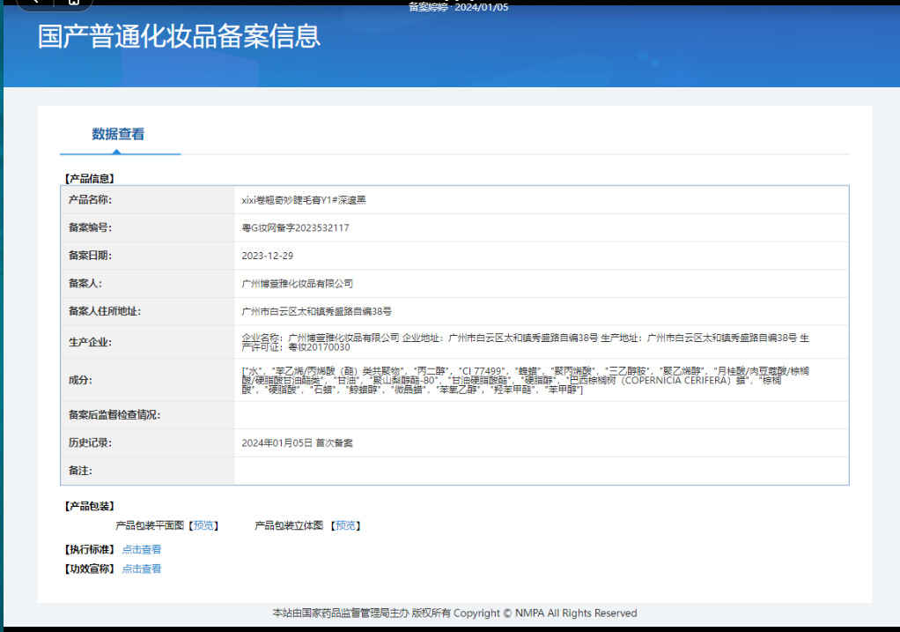Screen dimensions: 900x632
Task: Click the 【产品包装】 section heading
Action: click(89, 506)
